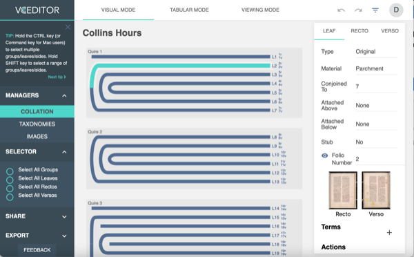
Task: Open the user avatar D menu
Action: pyautogui.click(x=396, y=10)
